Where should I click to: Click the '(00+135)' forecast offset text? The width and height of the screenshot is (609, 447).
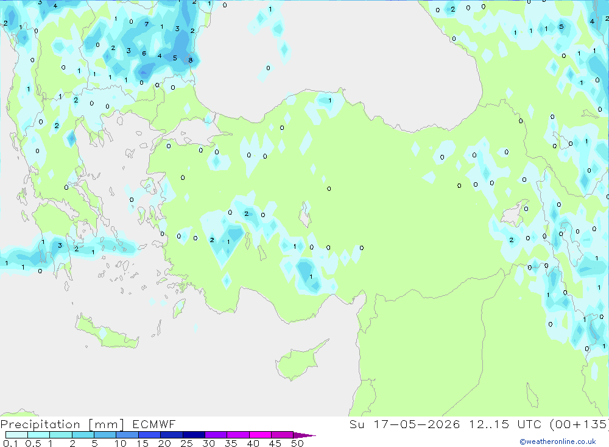point(580,424)
